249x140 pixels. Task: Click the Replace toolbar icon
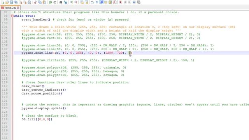(x=65, y=2)
